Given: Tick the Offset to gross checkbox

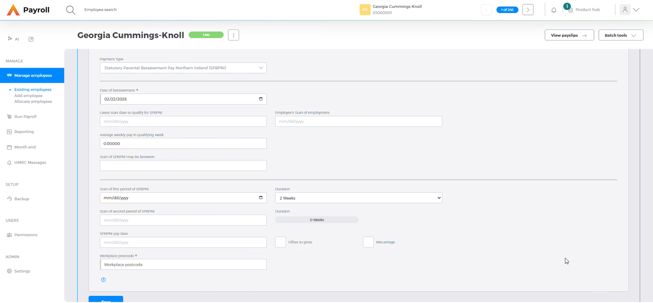Looking at the screenshot, I should pyautogui.click(x=280, y=242).
